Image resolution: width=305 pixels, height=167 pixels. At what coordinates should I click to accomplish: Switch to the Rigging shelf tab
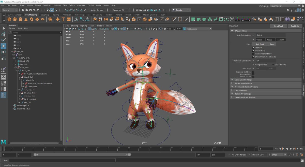click(56, 15)
